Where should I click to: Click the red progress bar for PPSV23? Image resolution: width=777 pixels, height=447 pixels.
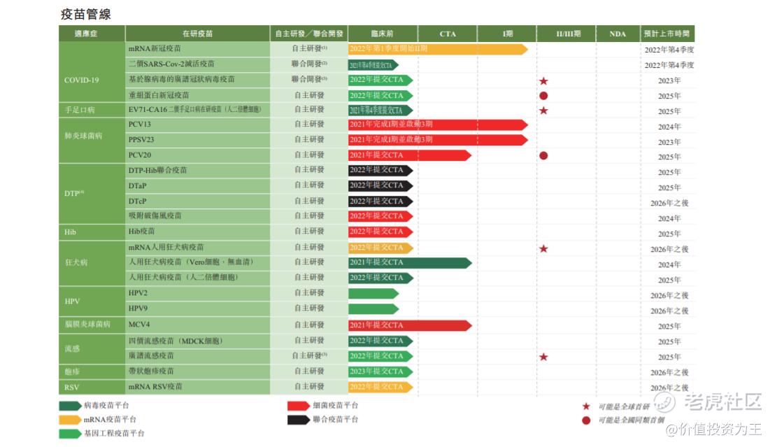click(x=438, y=140)
